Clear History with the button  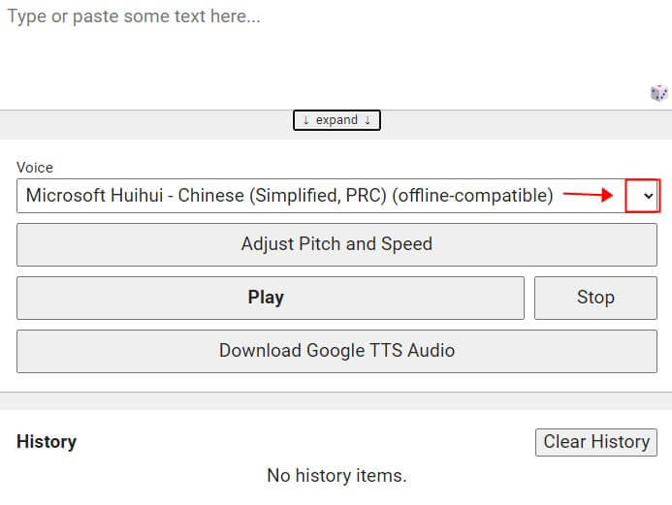[x=595, y=442]
